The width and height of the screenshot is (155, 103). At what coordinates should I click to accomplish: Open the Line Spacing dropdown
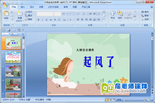click(x=99, y=14)
